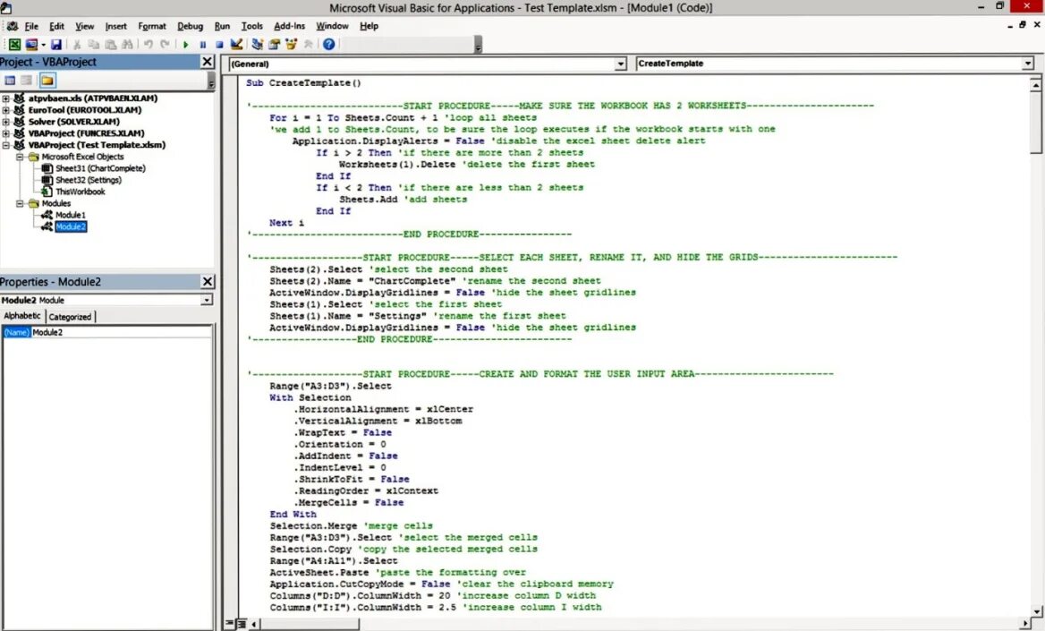Expand the VBAProject (FUNCRES.XLAM) node

(6, 133)
